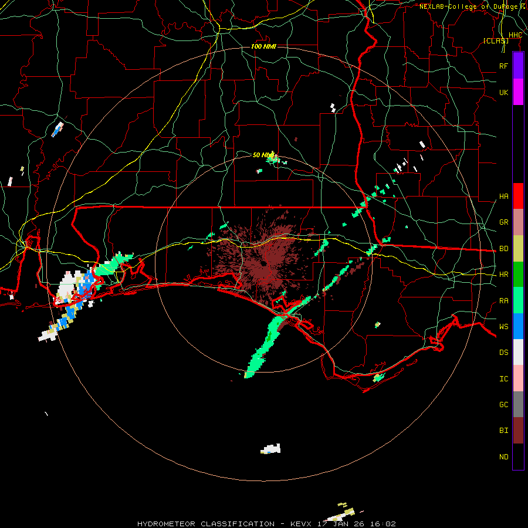
Task: Click the black radar site dot in brown clutter
Action: pos(263,263)
